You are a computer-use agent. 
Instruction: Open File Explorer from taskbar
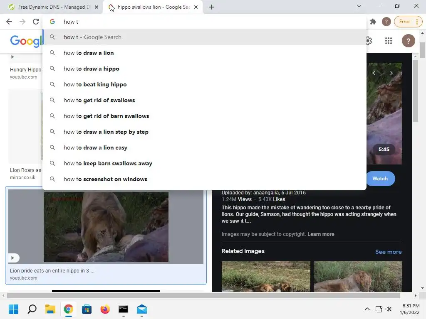click(x=50, y=309)
